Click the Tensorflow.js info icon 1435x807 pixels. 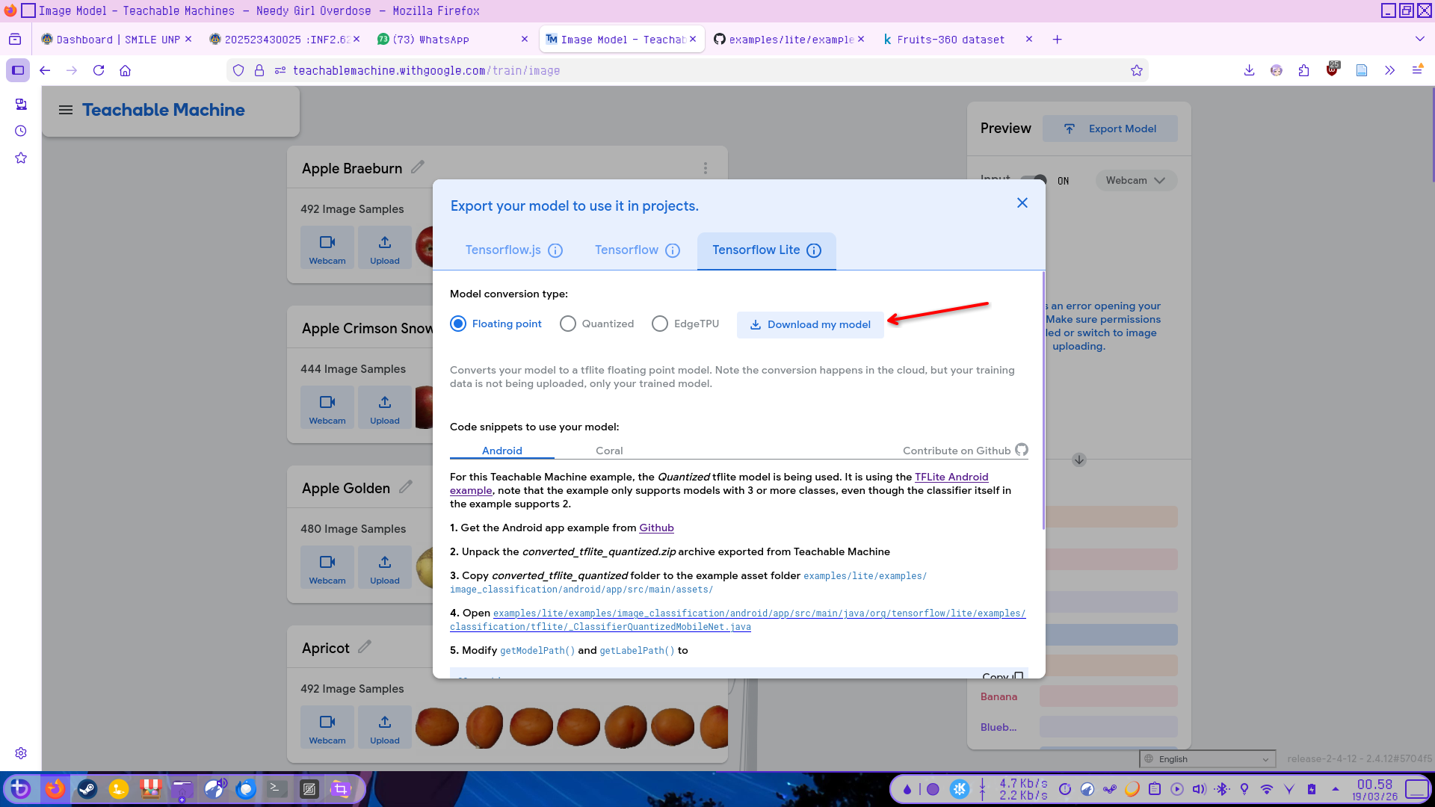(555, 250)
